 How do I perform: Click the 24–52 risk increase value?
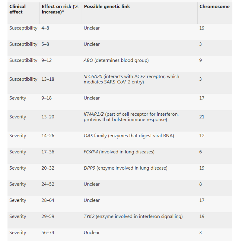coord(48,184)
